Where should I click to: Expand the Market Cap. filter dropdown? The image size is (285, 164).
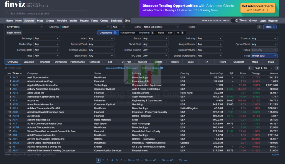pos(46,44)
